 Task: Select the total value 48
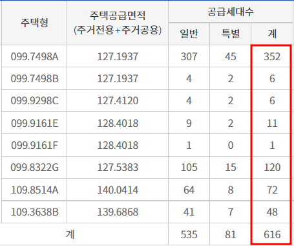click(272, 212)
